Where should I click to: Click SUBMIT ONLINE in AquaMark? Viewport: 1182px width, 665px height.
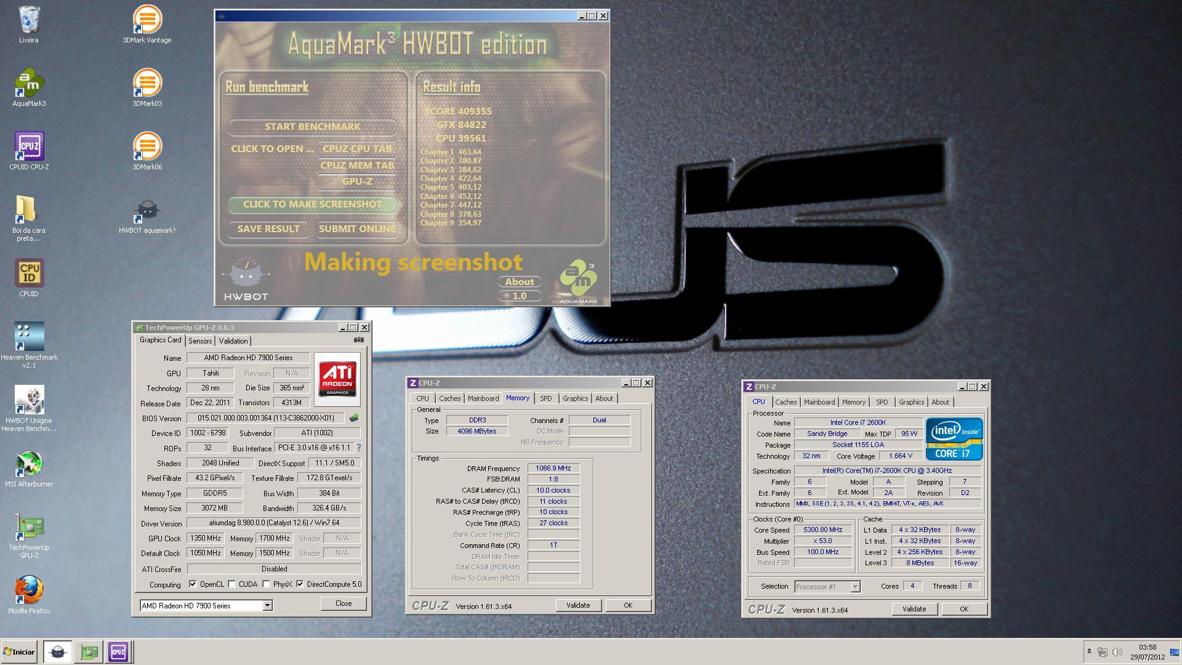357,229
